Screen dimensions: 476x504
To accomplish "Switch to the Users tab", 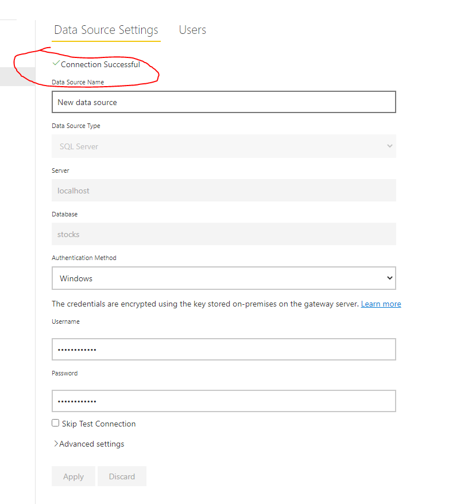I will point(192,30).
